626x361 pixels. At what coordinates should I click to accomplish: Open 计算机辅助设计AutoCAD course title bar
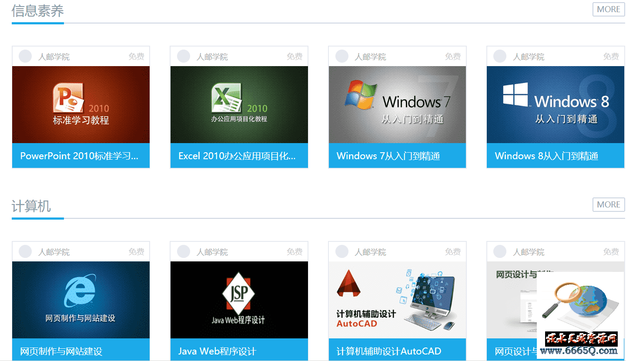(x=397, y=350)
